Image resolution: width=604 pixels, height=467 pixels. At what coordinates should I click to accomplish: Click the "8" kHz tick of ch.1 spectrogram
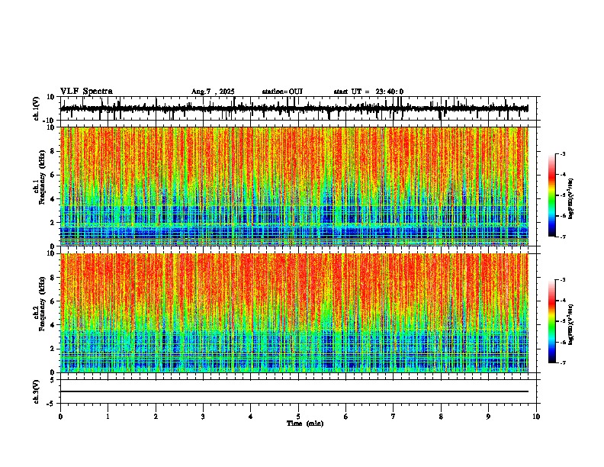click(53, 151)
